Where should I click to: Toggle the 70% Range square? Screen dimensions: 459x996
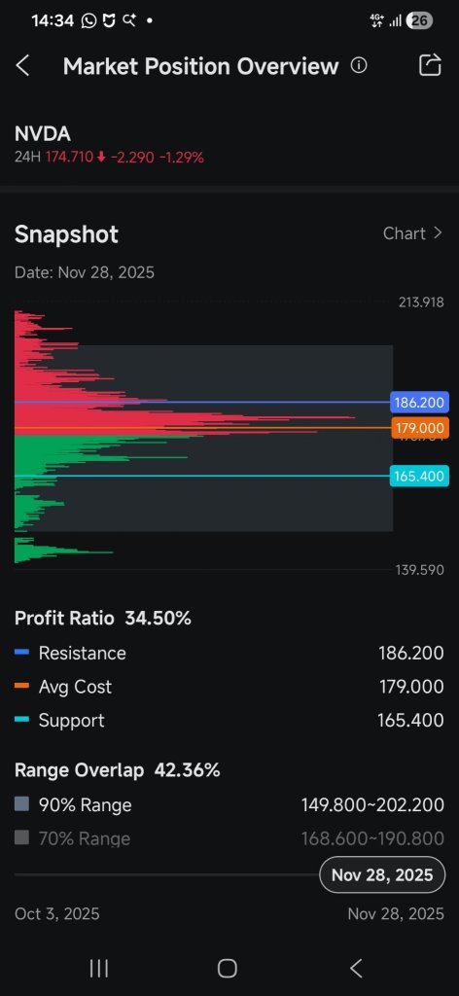click(x=21, y=837)
